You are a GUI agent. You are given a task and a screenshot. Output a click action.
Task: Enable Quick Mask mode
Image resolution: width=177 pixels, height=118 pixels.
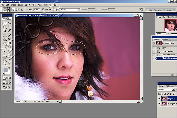click(x=9, y=78)
